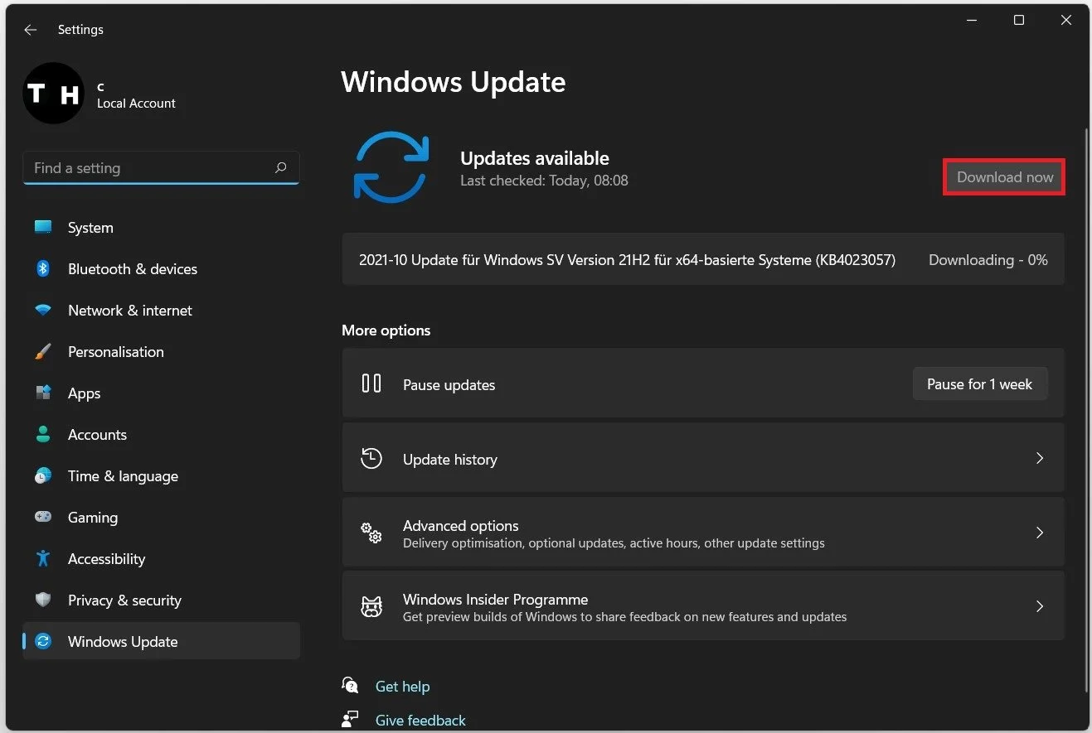1092x733 pixels.
Task: Click the large blue update sync icon
Action: 391,166
